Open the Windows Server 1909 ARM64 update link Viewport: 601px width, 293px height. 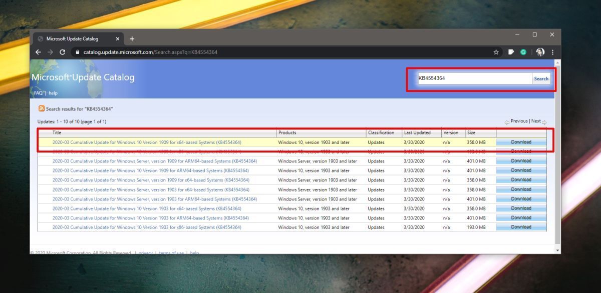pyautogui.click(x=154, y=161)
